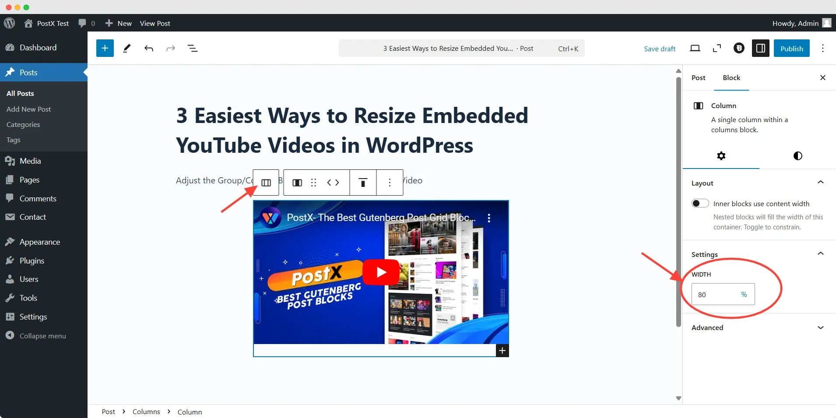
Task: Click Columns in bottom breadcrumb
Action: pos(146,412)
